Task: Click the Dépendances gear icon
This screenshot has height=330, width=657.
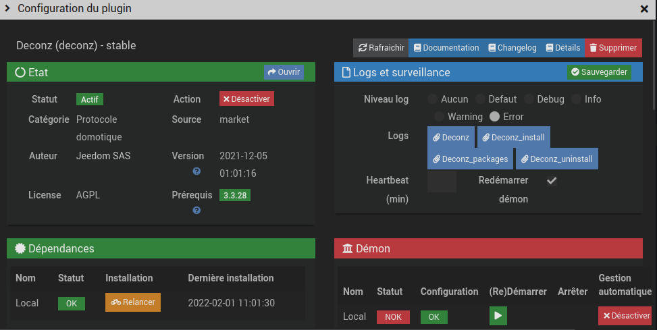Action: [x=20, y=248]
